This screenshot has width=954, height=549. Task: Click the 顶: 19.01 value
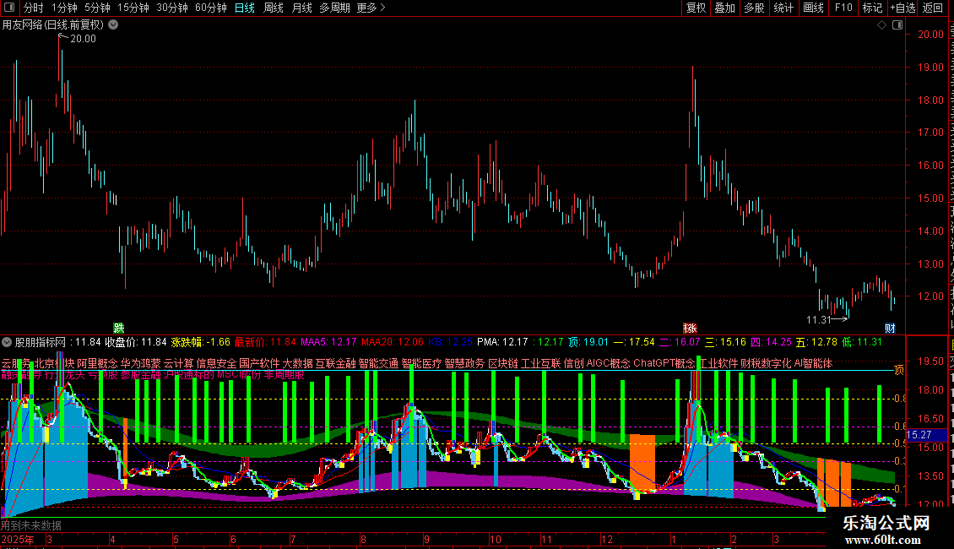click(588, 342)
